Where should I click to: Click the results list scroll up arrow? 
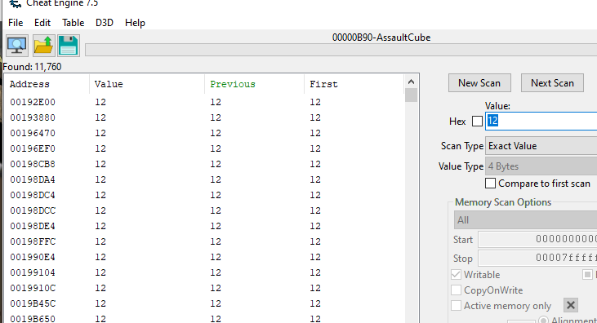[411, 82]
